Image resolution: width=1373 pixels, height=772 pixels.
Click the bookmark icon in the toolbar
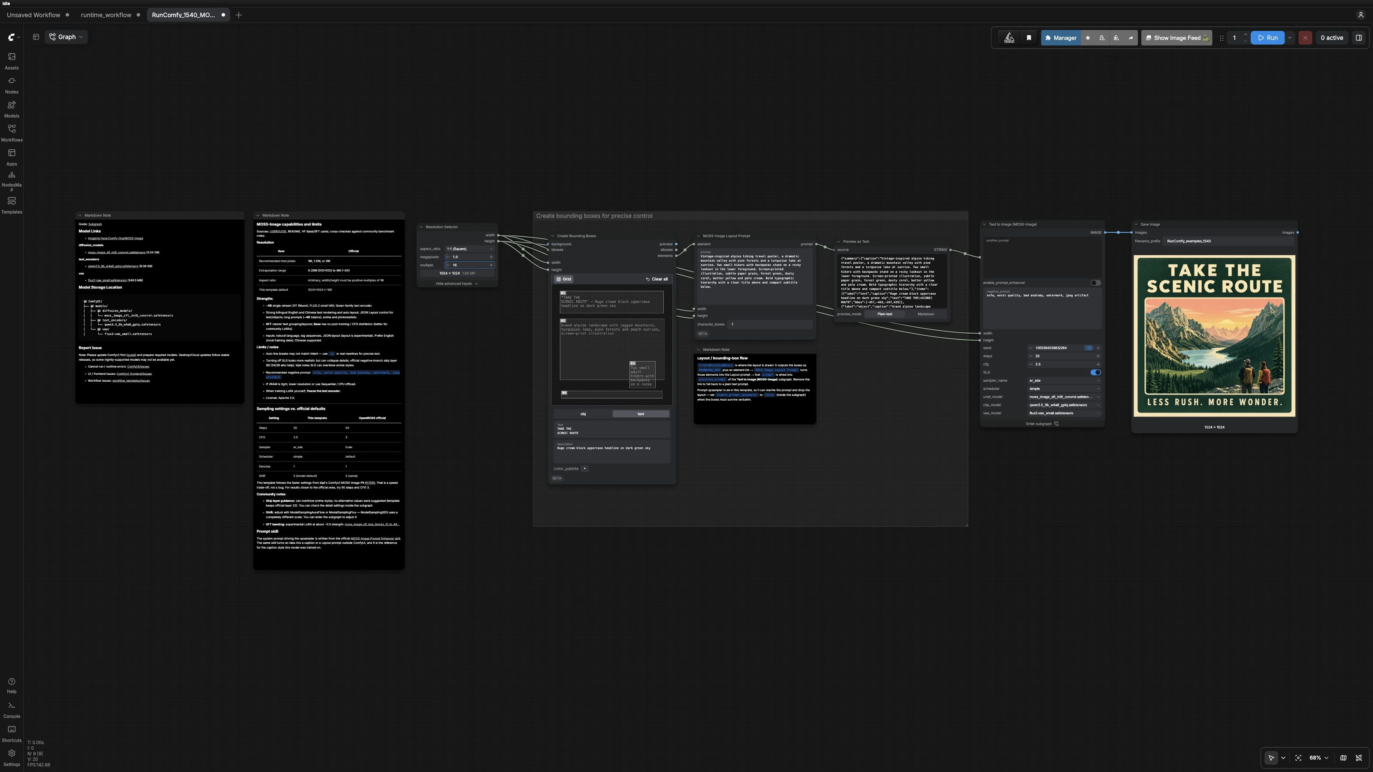click(x=1029, y=38)
